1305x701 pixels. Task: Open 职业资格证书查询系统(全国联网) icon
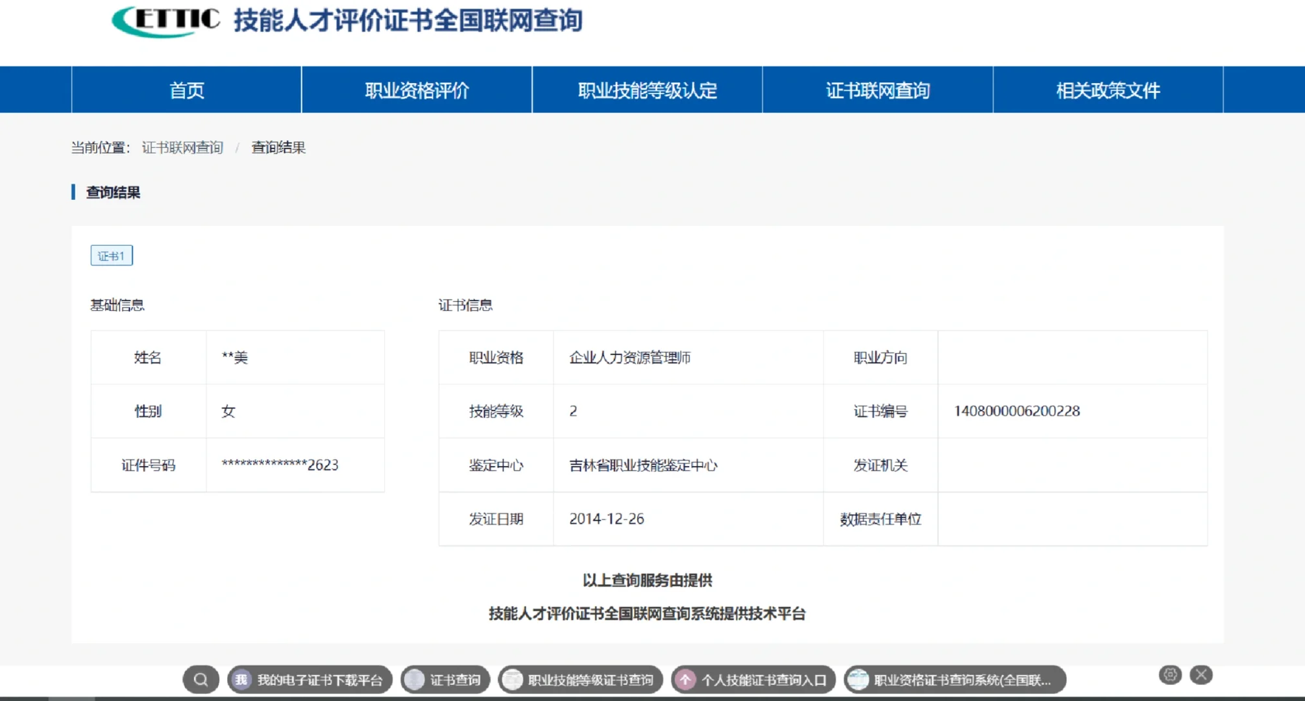click(x=858, y=680)
